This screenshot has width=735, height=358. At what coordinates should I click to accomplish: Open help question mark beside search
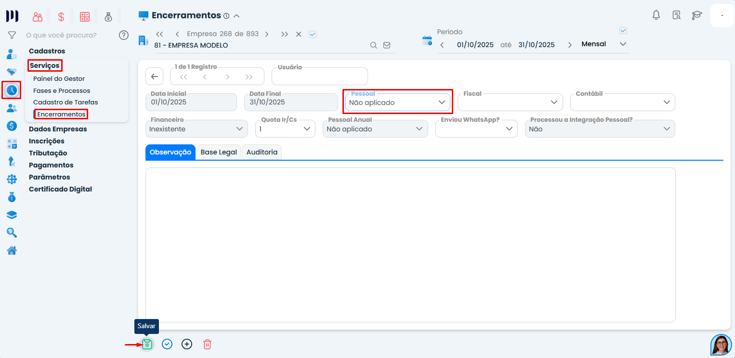[124, 35]
